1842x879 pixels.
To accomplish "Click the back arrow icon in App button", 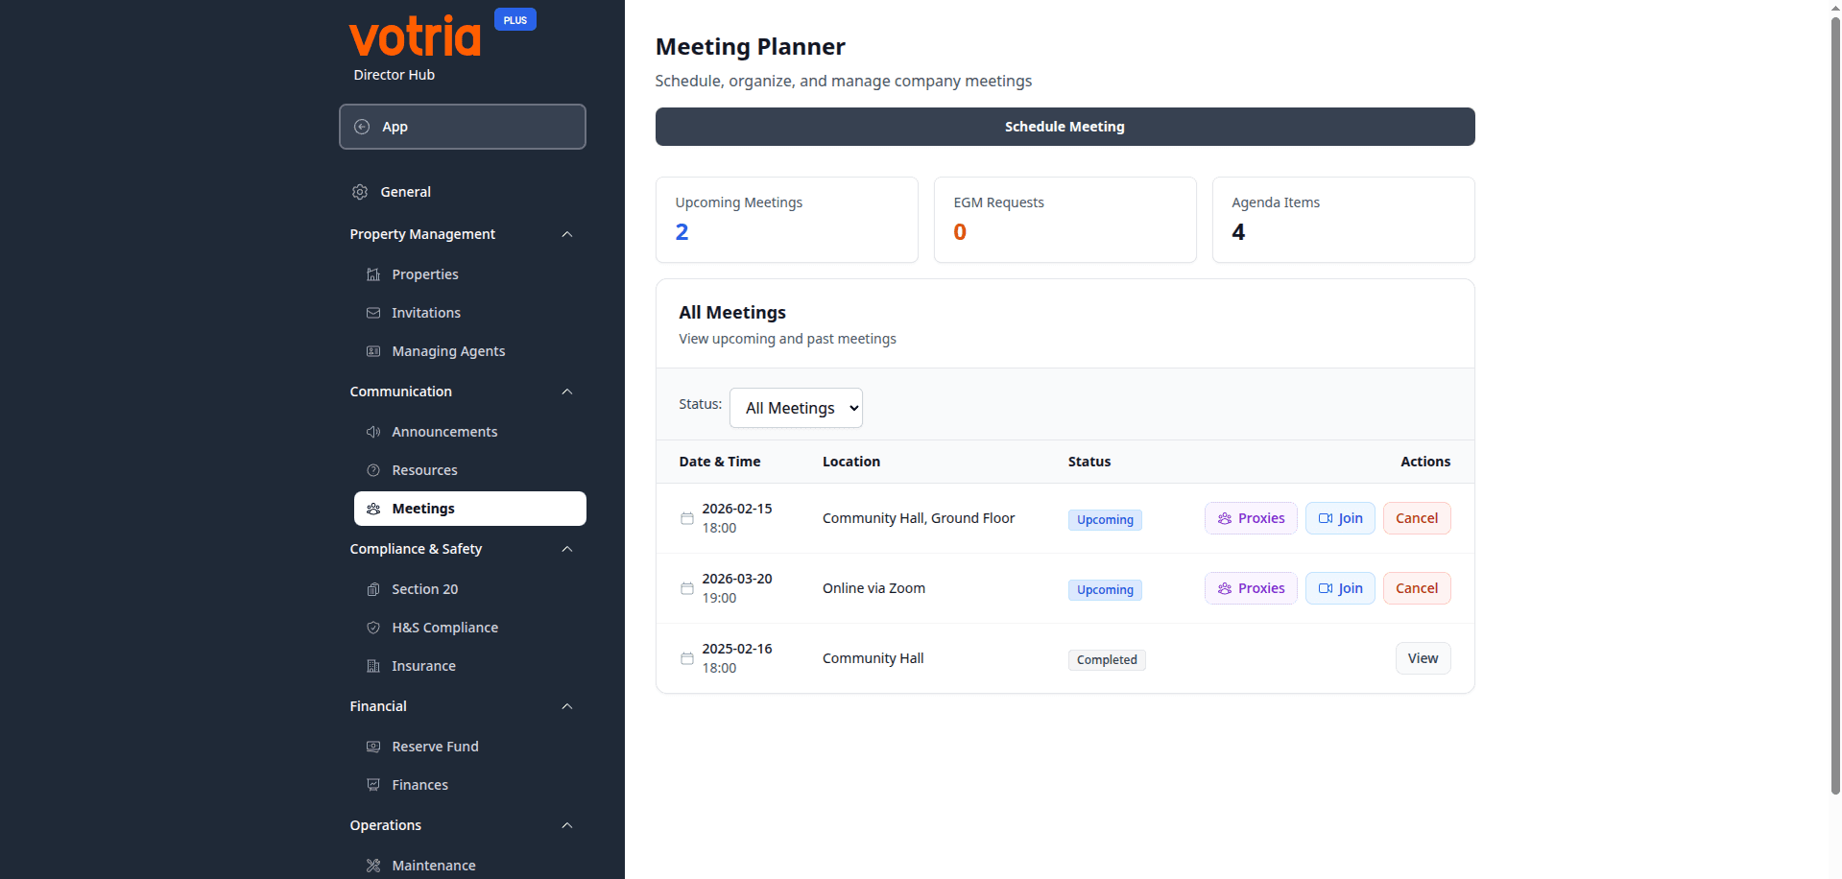I will [x=362, y=127].
